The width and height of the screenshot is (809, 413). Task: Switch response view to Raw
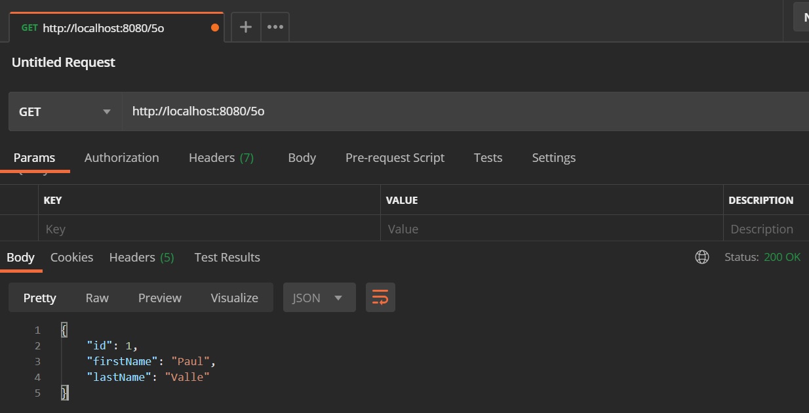pos(97,298)
